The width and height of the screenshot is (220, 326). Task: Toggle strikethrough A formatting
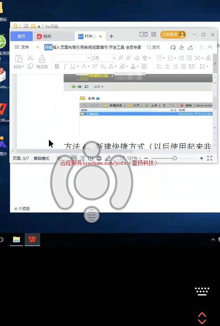(x=84, y=66)
